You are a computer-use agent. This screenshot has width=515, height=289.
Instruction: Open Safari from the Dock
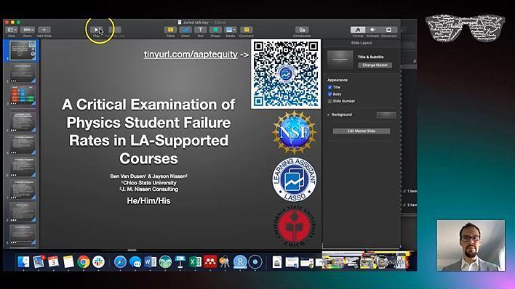pyautogui.click(x=120, y=262)
